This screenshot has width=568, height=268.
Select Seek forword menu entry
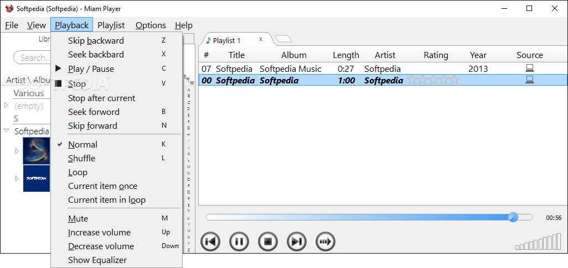(x=116, y=112)
